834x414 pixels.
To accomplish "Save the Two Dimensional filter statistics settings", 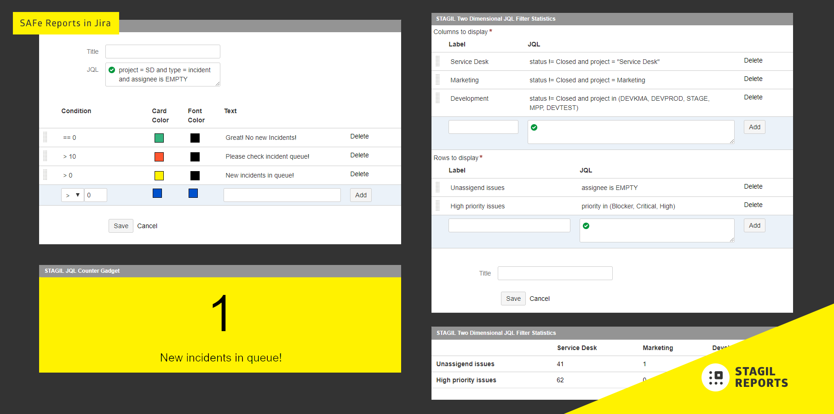I will (513, 299).
